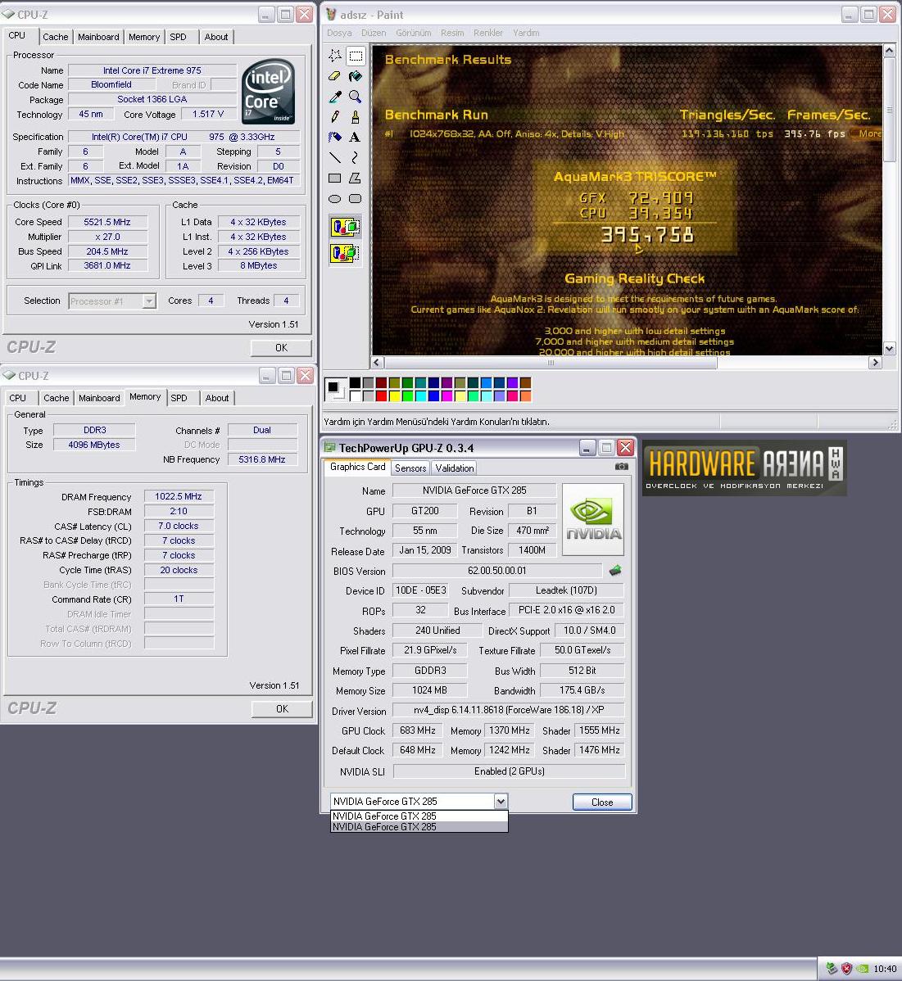Screen dimensions: 902x981
Task: Open the Graphics Card tab in GPU-Z
Action: 357,467
